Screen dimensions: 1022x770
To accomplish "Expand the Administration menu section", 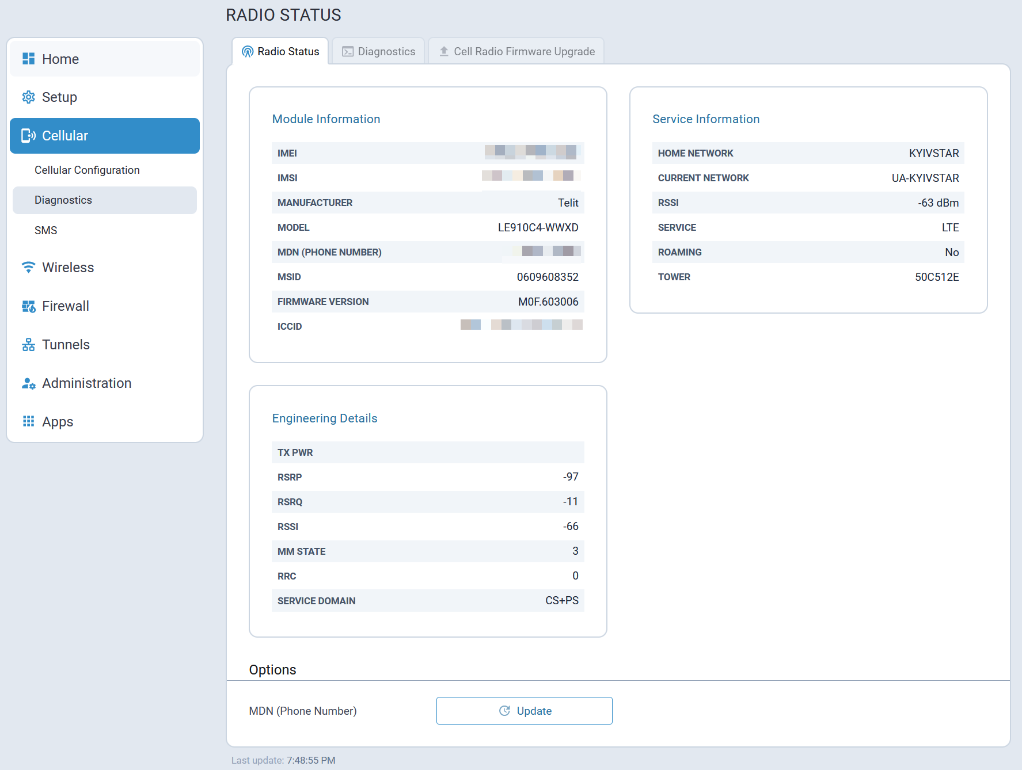I will (x=87, y=383).
